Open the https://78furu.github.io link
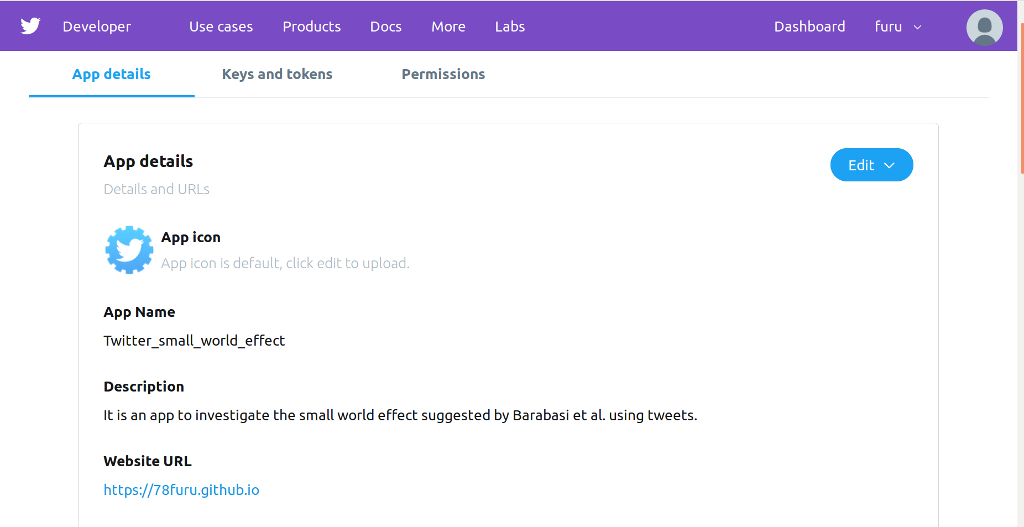This screenshot has width=1024, height=527. point(181,490)
